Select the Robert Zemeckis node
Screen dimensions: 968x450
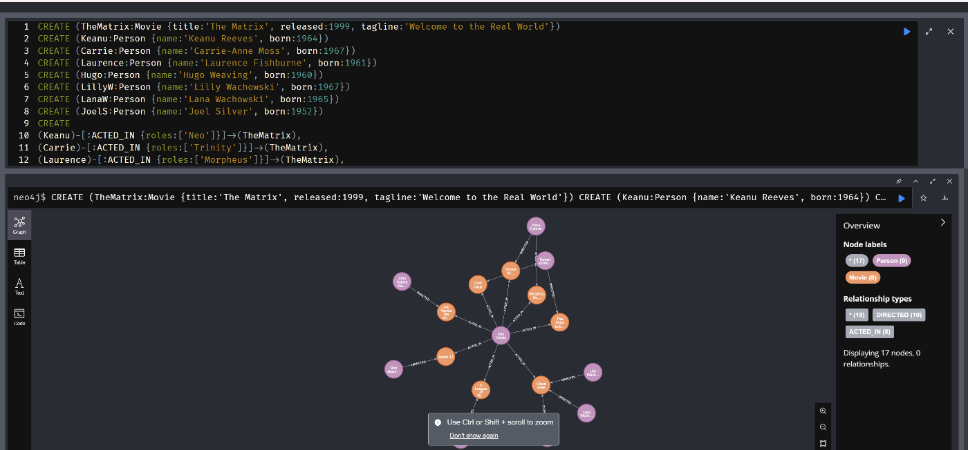click(x=545, y=261)
